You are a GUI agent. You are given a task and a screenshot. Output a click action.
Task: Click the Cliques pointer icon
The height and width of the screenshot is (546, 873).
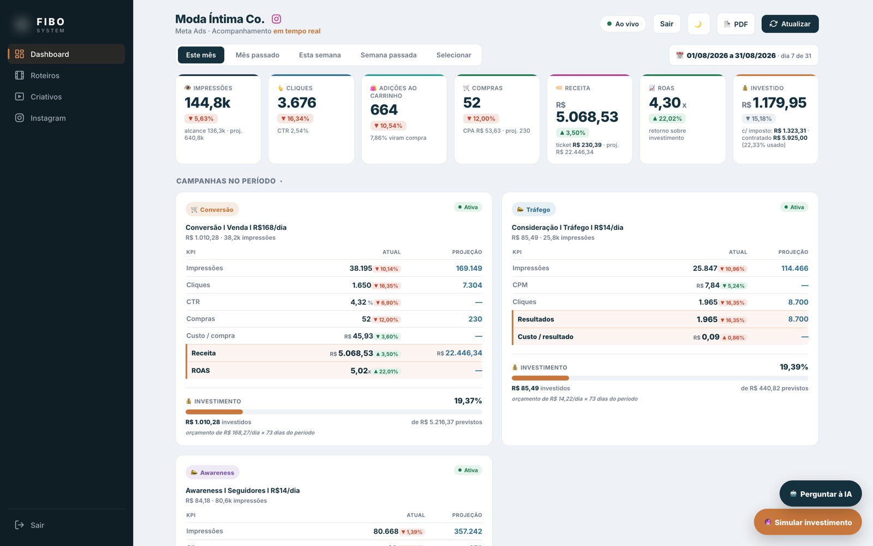(280, 88)
